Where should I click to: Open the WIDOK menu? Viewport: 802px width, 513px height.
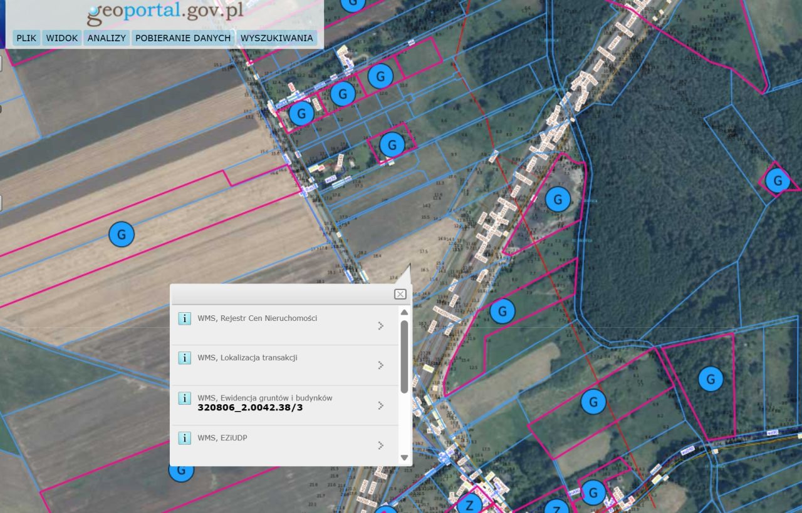coord(62,38)
